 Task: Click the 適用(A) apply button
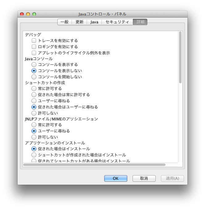172,178
